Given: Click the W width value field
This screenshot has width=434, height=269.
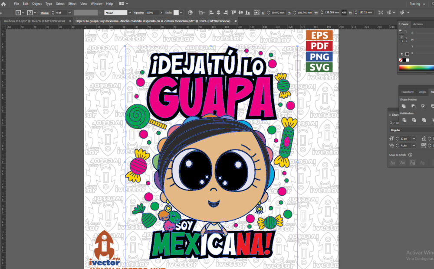Looking at the screenshot, I should coord(332,13).
